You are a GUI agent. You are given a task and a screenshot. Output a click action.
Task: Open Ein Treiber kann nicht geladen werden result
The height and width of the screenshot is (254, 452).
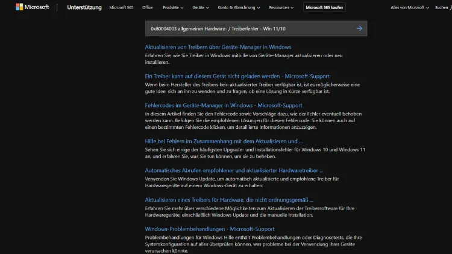point(245,76)
